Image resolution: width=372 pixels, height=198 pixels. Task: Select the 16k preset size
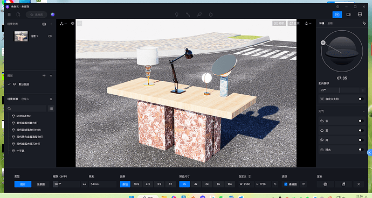click(x=230, y=184)
